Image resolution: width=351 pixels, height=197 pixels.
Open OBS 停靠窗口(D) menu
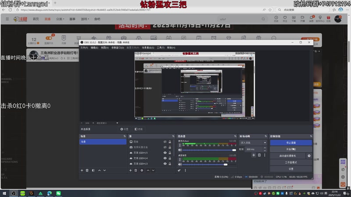click(118, 48)
